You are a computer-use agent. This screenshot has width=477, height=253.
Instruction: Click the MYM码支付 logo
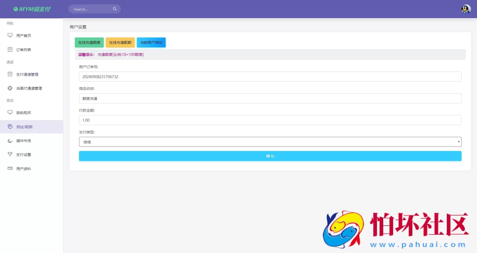tap(32, 9)
